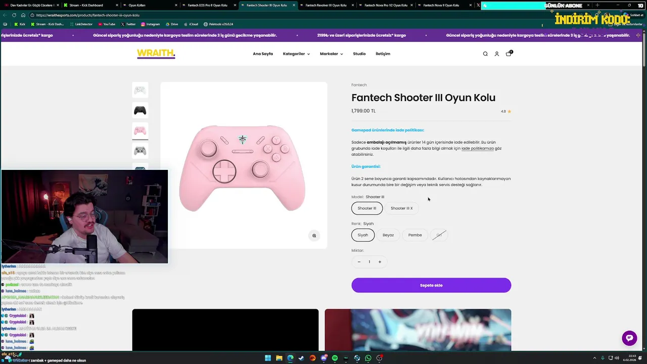Open WhatsApp from taskbar

pyautogui.click(x=368, y=358)
